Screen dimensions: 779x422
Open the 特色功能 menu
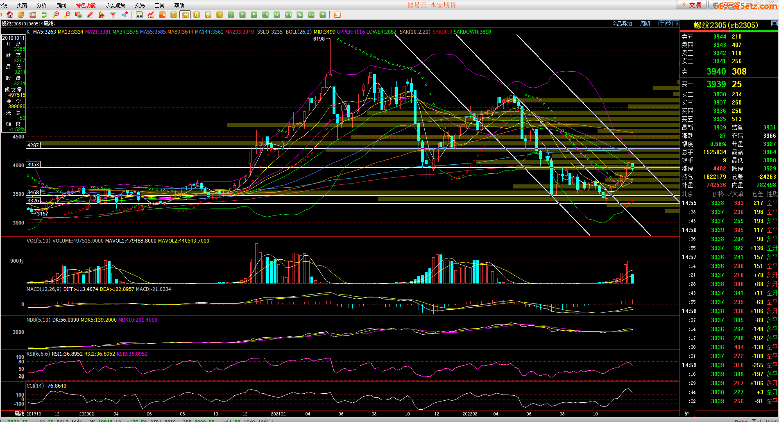(x=86, y=5)
